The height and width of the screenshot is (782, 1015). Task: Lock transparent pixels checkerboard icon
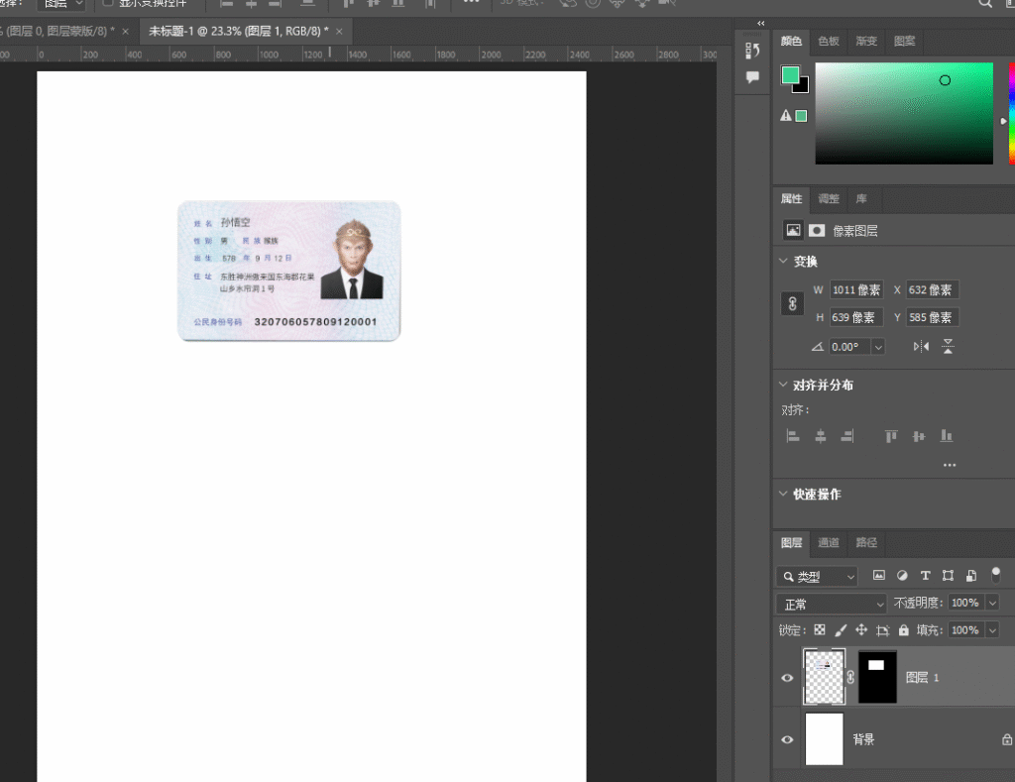[x=820, y=630]
